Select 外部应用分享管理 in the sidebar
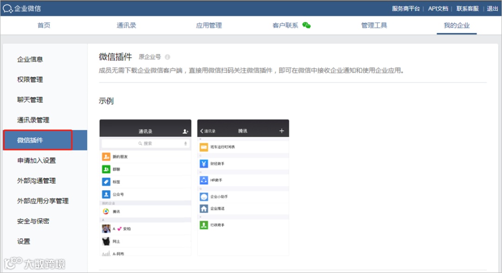 43,200
